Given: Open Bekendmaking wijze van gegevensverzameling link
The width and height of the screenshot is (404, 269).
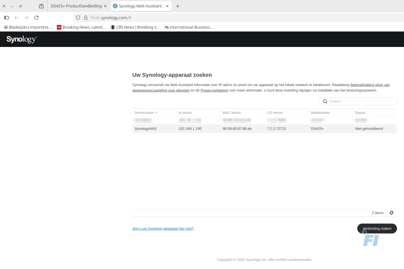Looking at the screenshot, I should 370,85.
